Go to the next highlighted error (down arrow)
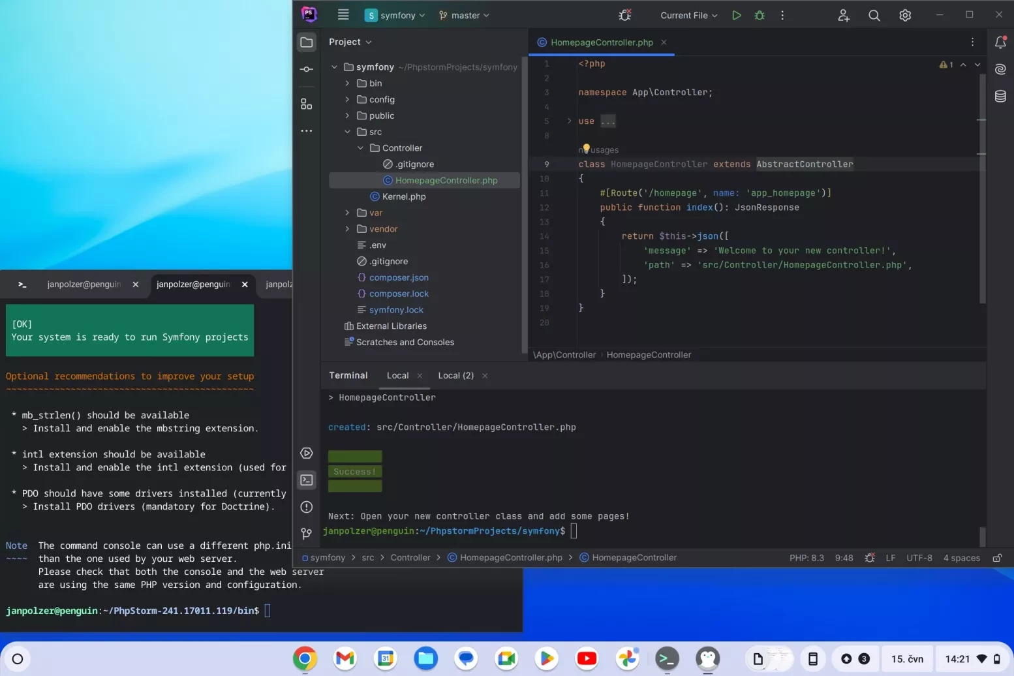Image resolution: width=1014 pixels, height=676 pixels. (x=977, y=65)
